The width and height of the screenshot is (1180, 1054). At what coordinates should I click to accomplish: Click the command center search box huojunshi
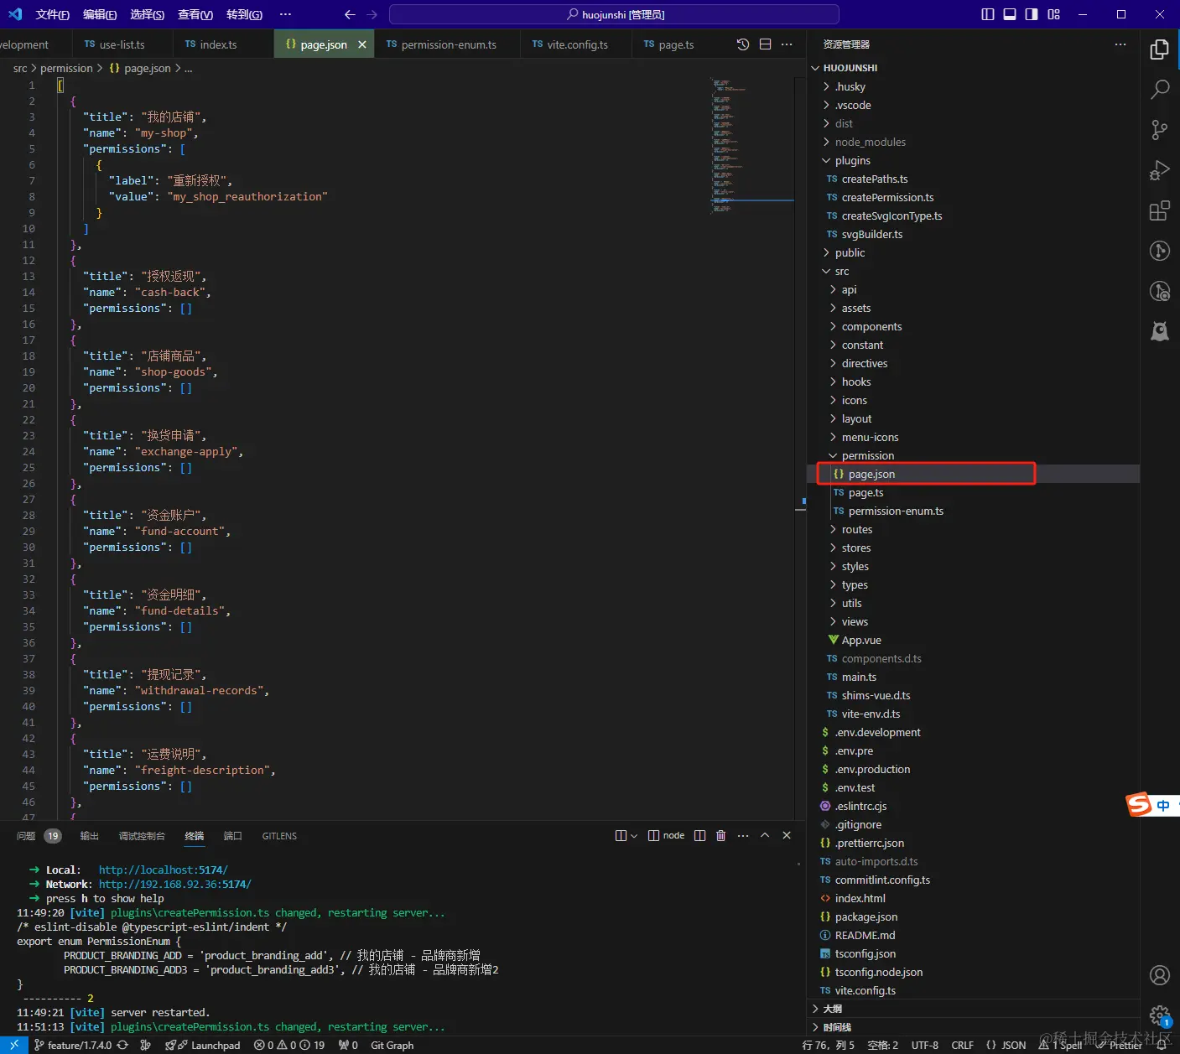click(x=614, y=14)
